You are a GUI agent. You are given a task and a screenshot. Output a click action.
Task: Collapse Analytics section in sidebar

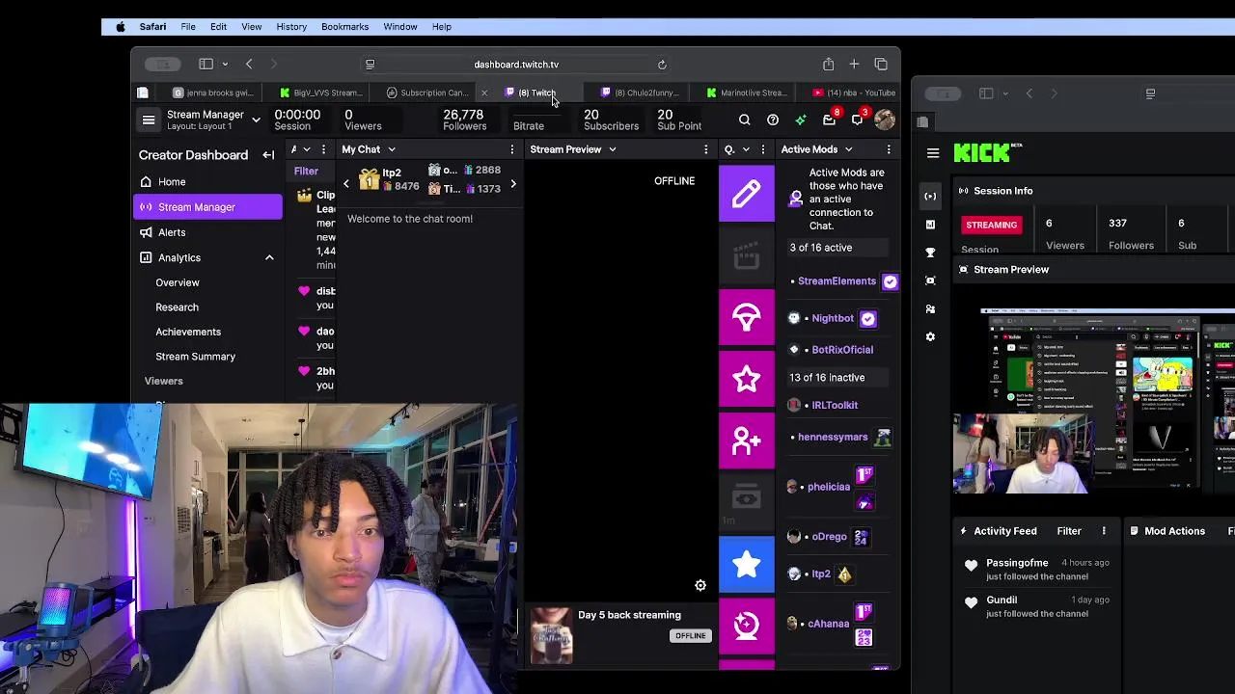pyautogui.click(x=269, y=257)
